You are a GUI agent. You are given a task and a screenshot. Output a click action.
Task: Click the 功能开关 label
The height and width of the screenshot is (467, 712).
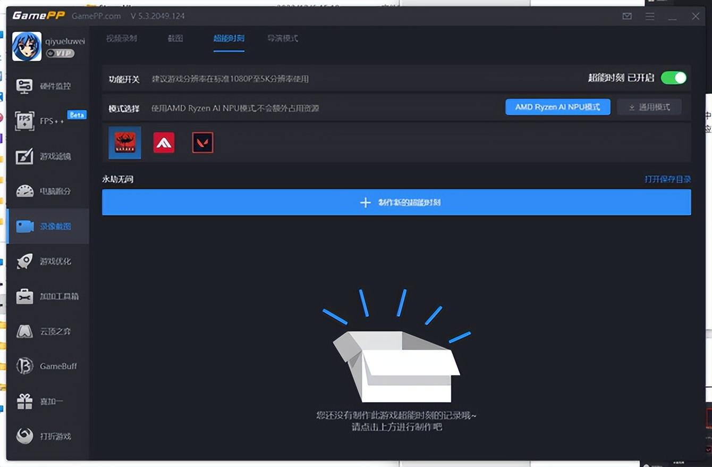[x=124, y=79]
